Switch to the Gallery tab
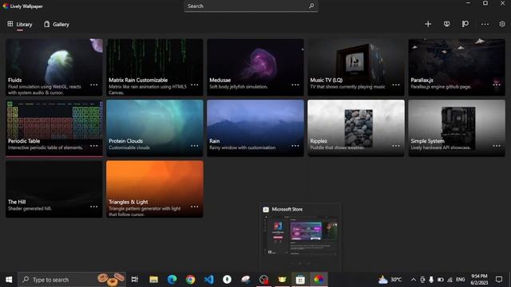The image size is (511, 287). (x=57, y=25)
